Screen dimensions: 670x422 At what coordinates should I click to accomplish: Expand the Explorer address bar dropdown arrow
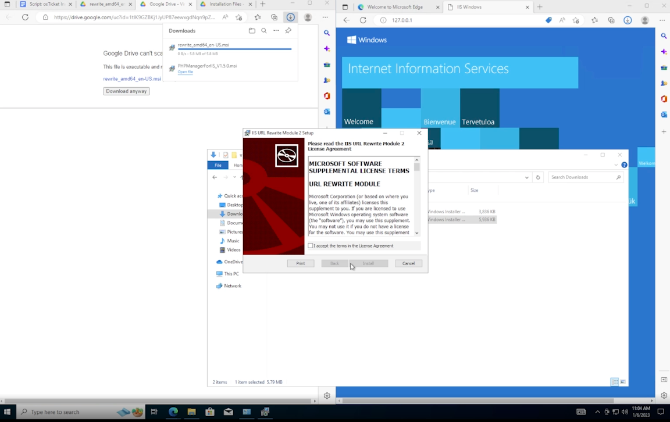click(x=526, y=177)
